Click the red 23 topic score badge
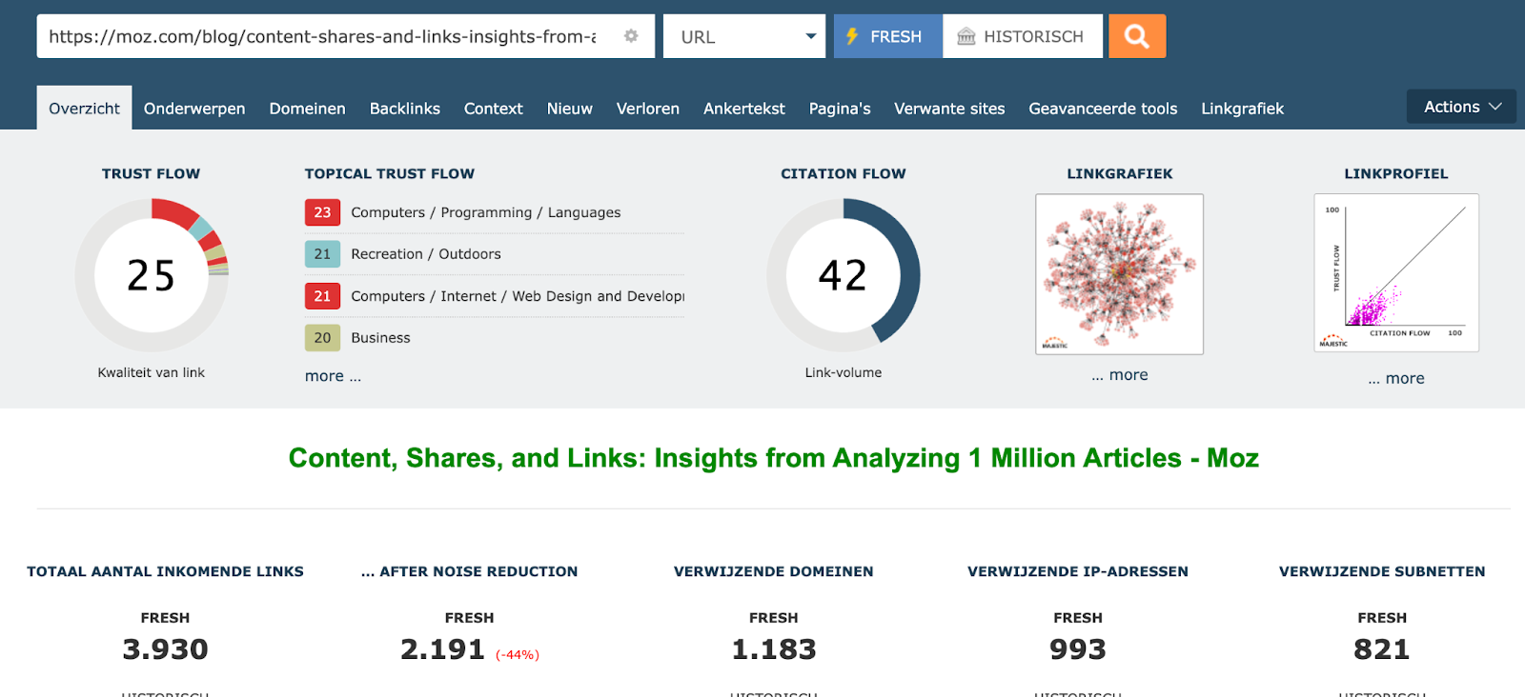Image resolution: width=1525 pixels, height=697 pixels. coord(322,212)
